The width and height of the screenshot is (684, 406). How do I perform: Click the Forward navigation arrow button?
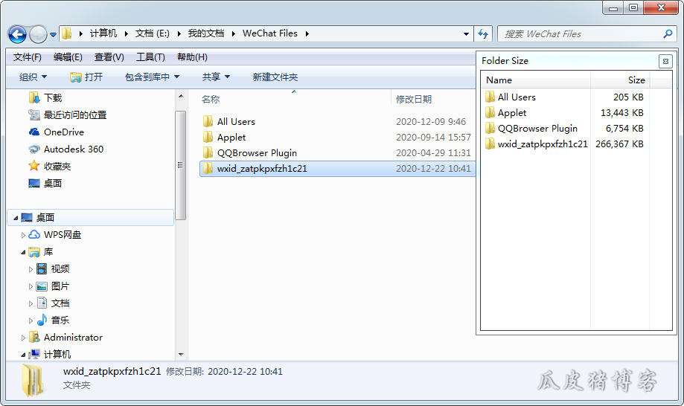39,34
